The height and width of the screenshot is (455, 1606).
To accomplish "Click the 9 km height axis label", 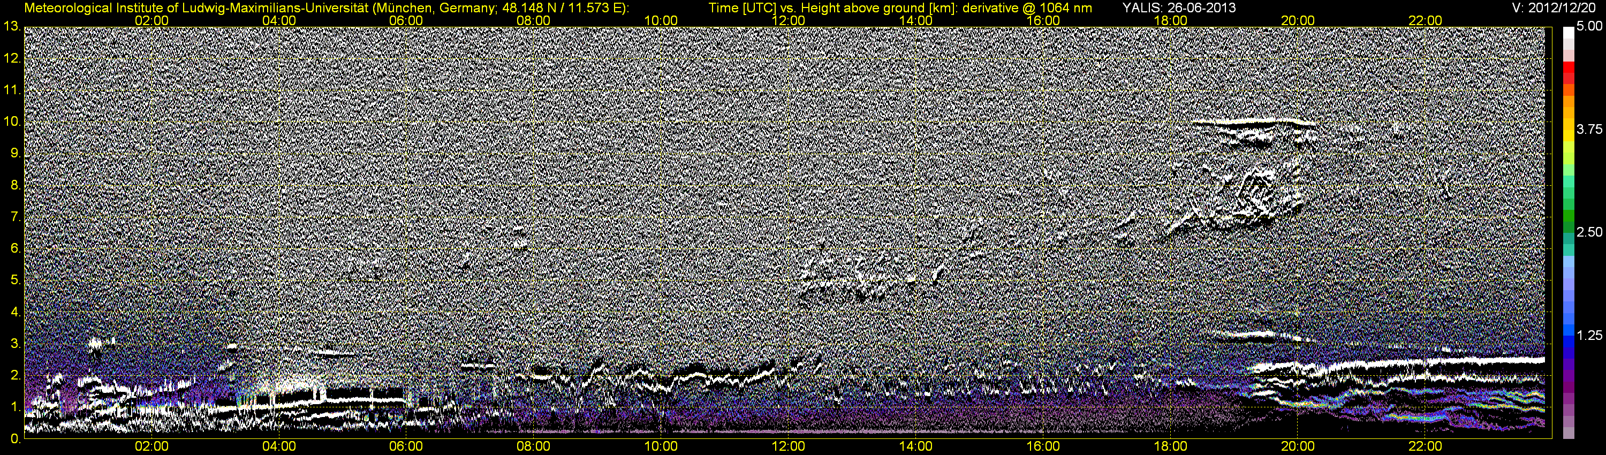I will tap(15, 154).
